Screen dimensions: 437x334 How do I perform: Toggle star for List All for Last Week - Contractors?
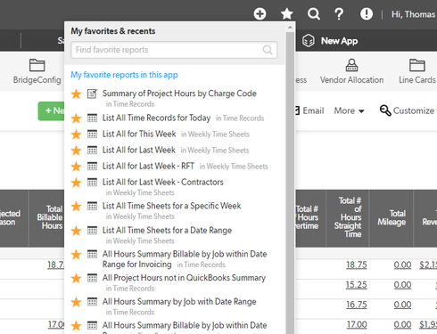[76, 183]
